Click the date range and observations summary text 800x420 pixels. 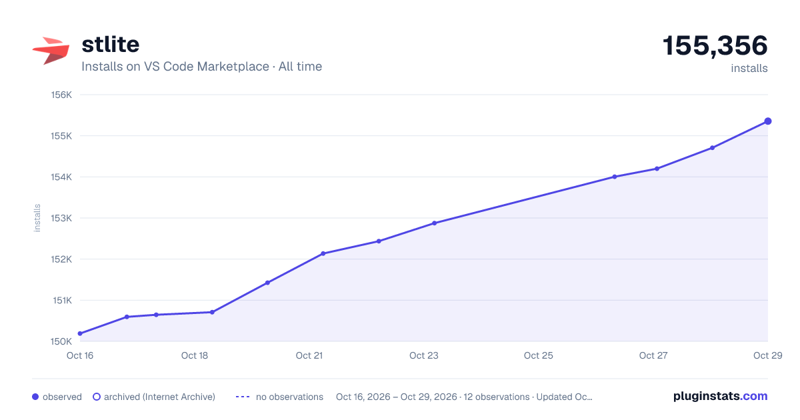pos(464,397)
